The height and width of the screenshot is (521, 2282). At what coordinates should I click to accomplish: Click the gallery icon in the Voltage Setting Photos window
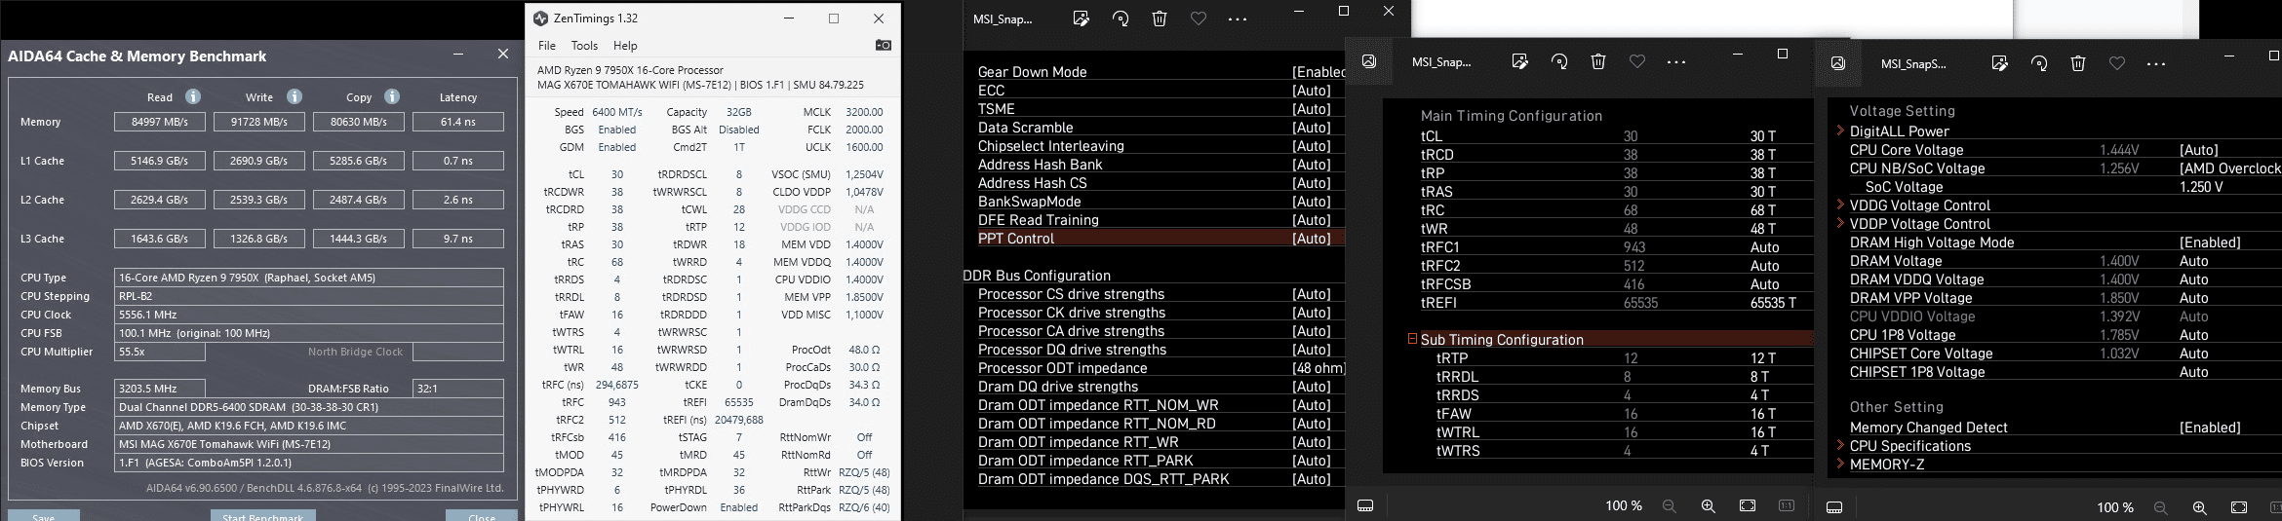tap(1838, 63)
